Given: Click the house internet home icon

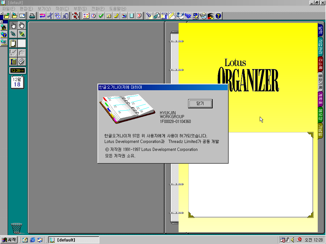Looking at the screenshot, I should [4, 27].
